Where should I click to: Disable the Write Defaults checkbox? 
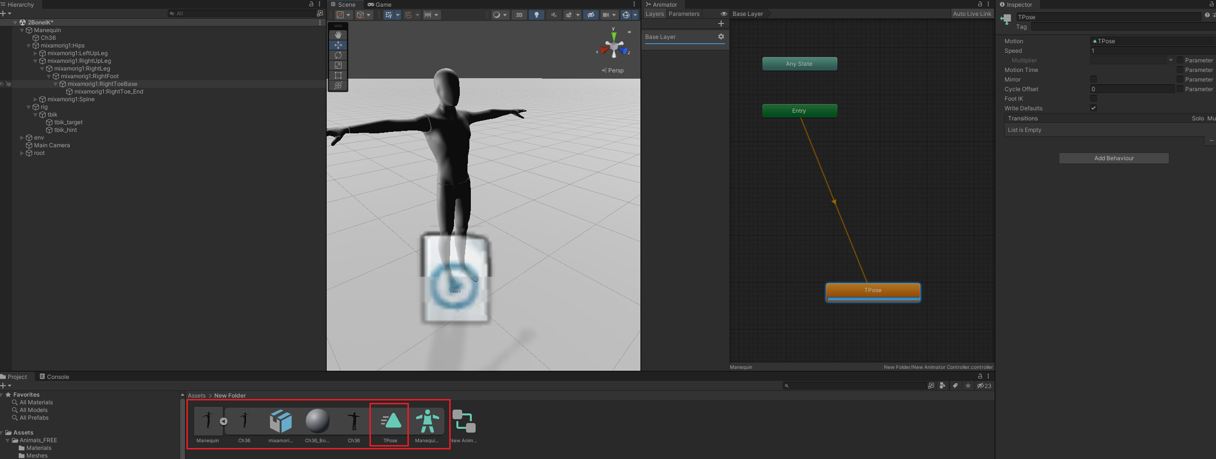click(1093, 108)
